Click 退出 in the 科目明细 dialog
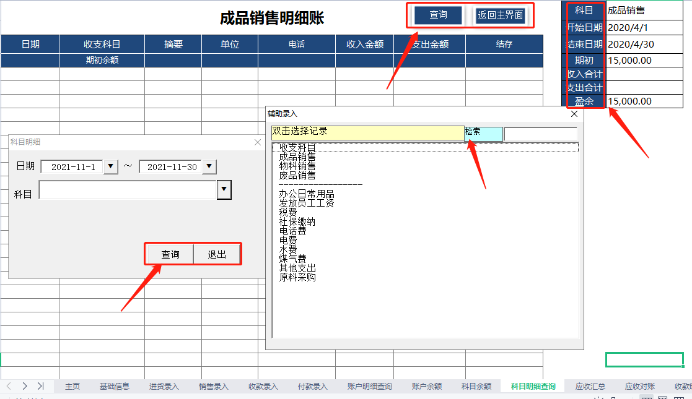 point(217,254)
